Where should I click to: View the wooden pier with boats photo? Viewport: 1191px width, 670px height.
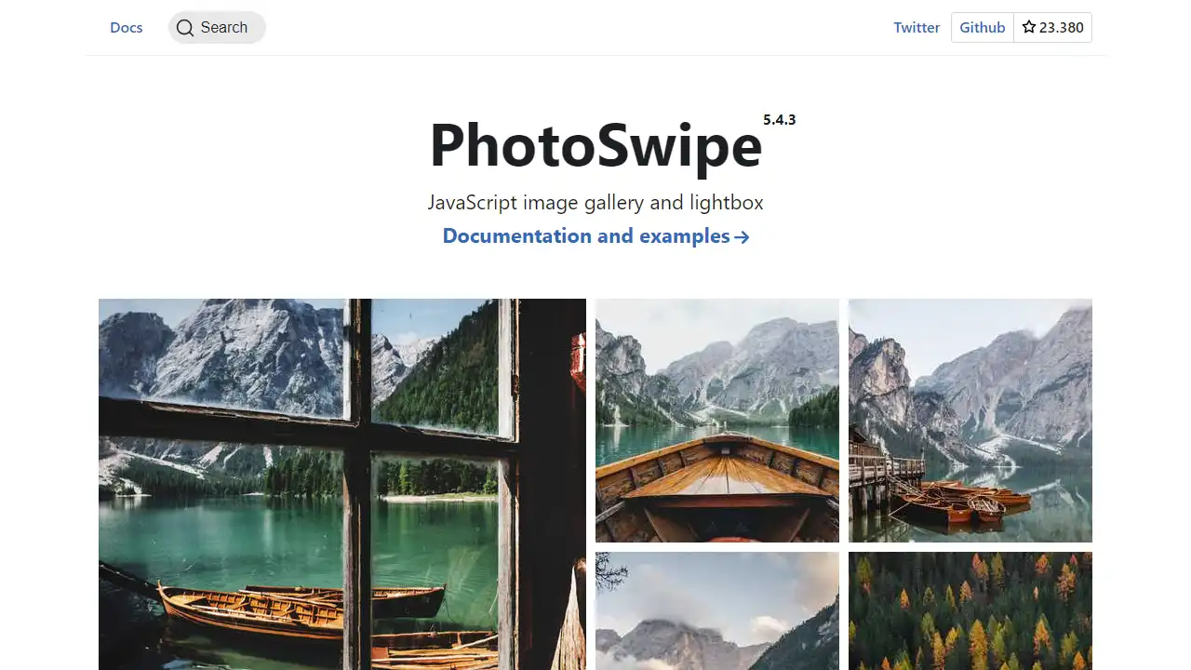(x=970, y=421)
